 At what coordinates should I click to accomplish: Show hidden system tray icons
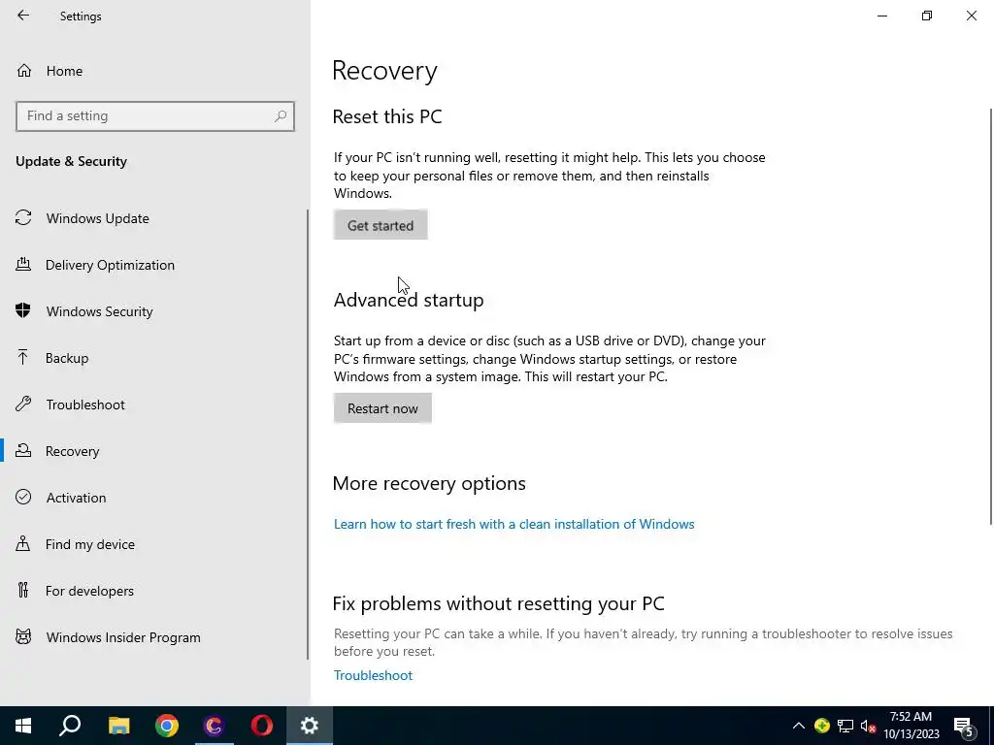(x=799, y=726)
